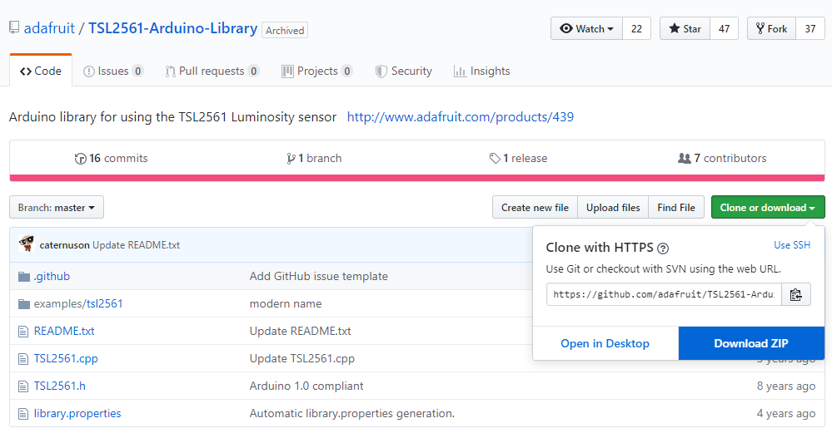Switch to Use SSH link

pyautogui.click(x=791, y=245)
